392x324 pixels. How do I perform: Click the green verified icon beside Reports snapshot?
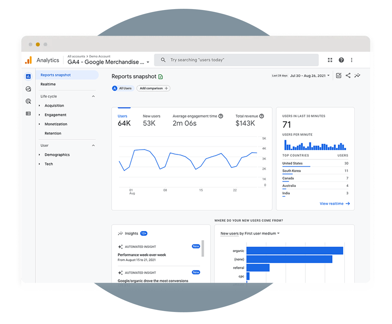(160, 77)
